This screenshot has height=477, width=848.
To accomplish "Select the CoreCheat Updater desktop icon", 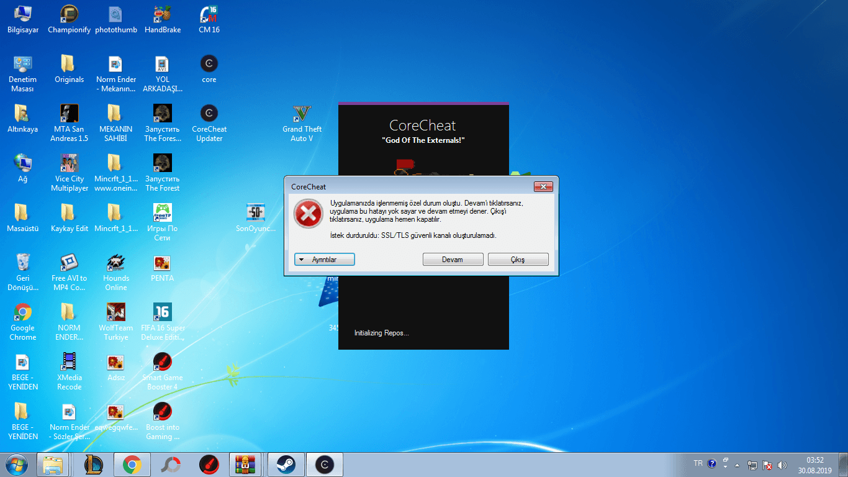I will [209, 124].
